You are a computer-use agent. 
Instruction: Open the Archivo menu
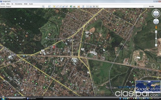pos(3,4)
